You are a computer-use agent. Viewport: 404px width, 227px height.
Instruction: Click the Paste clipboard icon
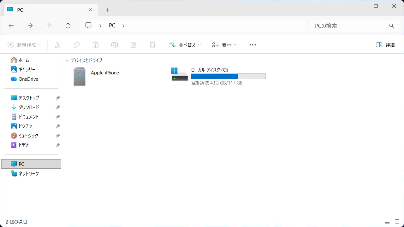[95, 45]
